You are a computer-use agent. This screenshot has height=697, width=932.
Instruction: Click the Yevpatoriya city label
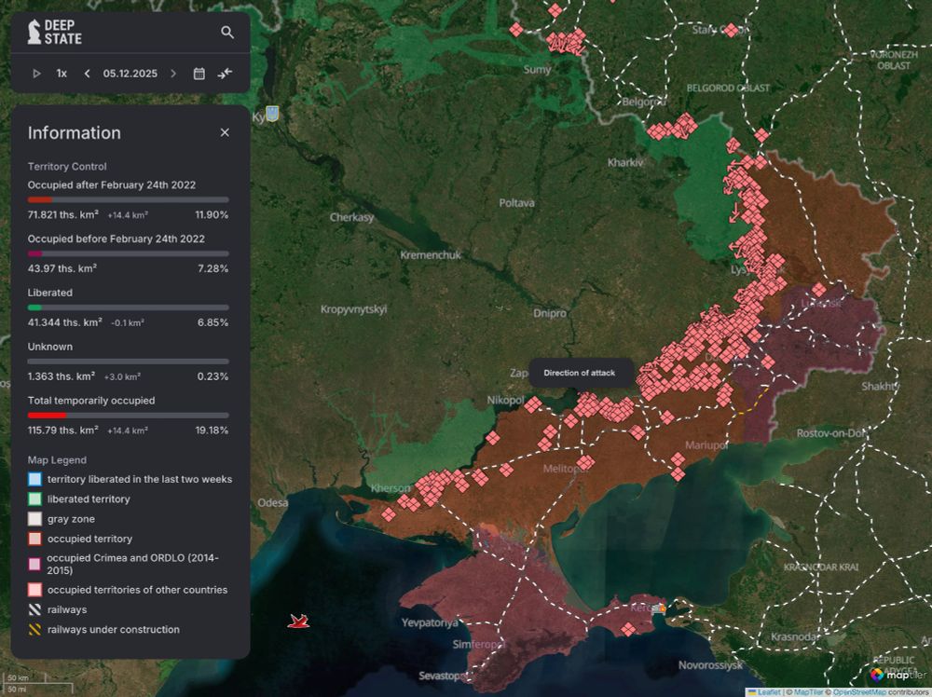(x=429, y=622)
